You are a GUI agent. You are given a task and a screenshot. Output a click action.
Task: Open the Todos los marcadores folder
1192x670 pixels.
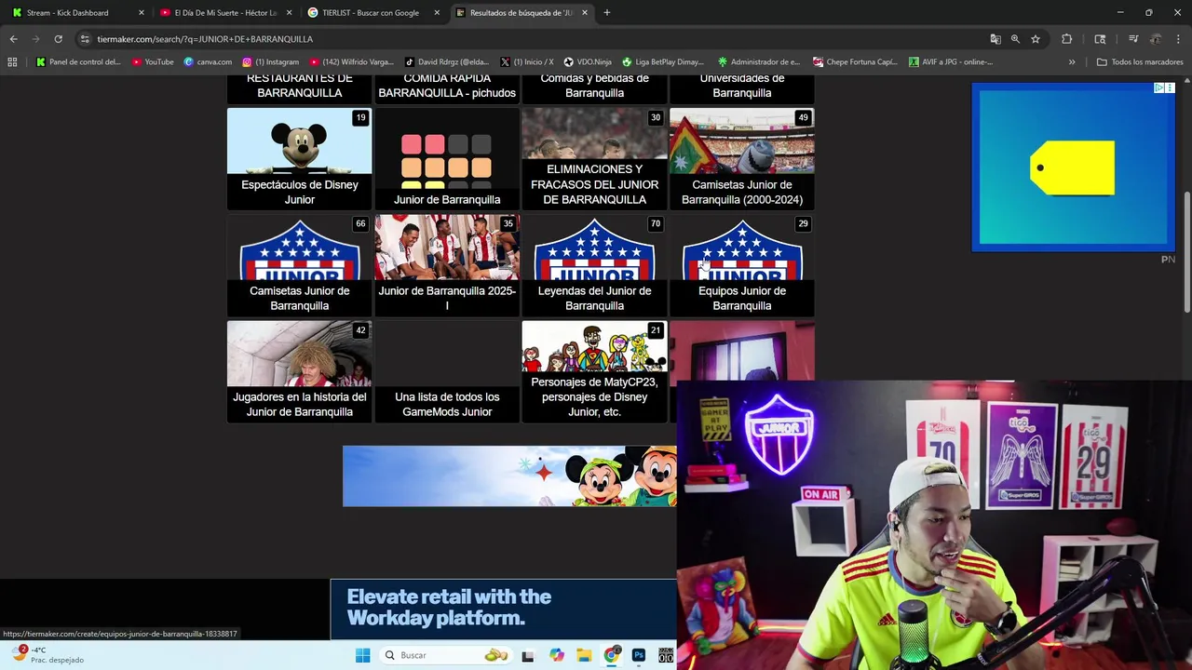1140,62
